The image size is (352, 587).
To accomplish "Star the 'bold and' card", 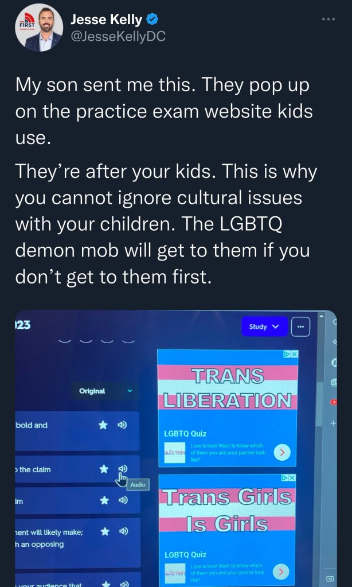I will [x=103, y=425].
